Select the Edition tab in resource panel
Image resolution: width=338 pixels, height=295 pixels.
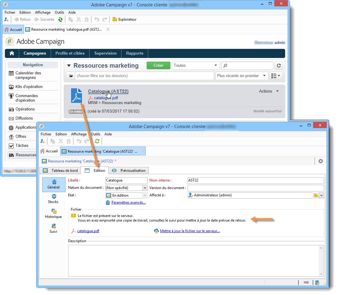click(95, 171)
